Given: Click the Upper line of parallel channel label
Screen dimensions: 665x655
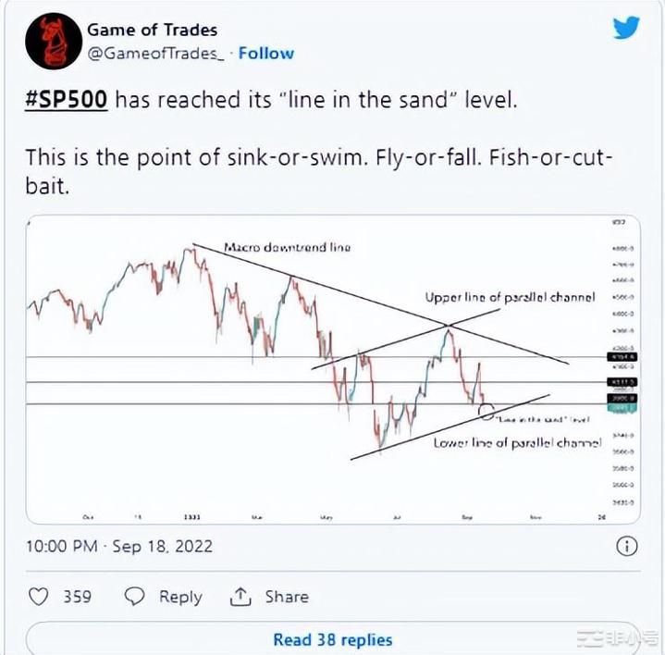Looking at the screenshot, I should coord(510,297).
